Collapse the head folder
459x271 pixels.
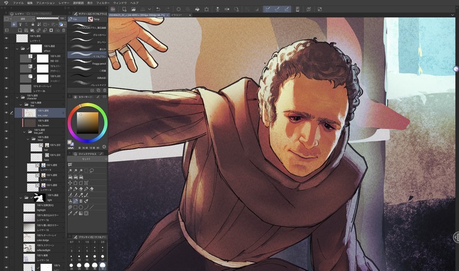coord(28,139)
